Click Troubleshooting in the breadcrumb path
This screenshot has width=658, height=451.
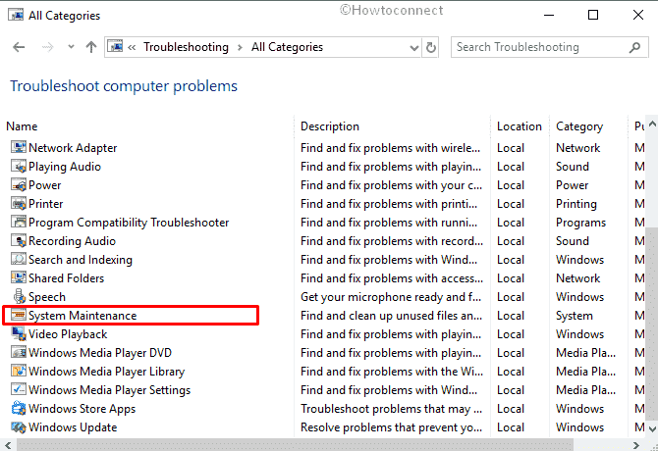point(186,47)
